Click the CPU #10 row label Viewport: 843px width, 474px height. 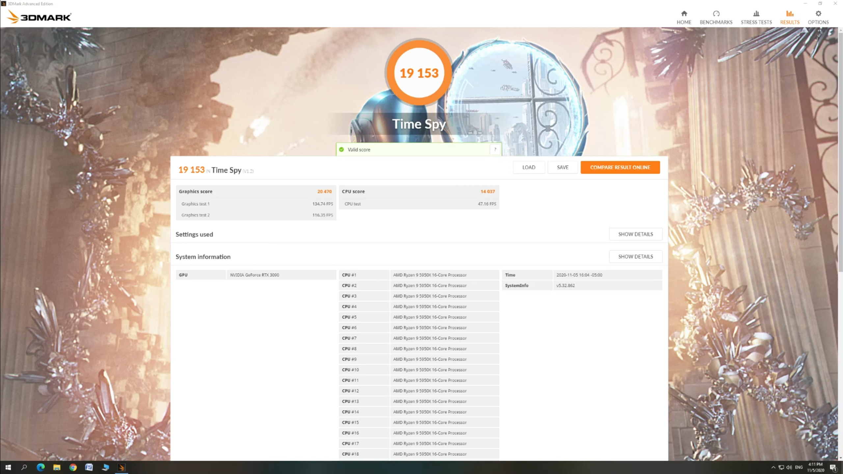point(364,370)
